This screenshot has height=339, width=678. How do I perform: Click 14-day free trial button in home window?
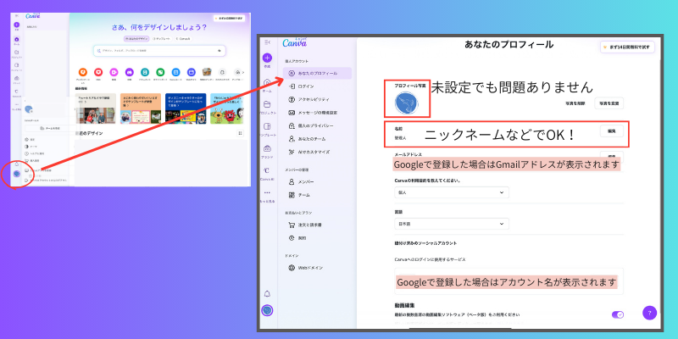[x=230, y=18]
